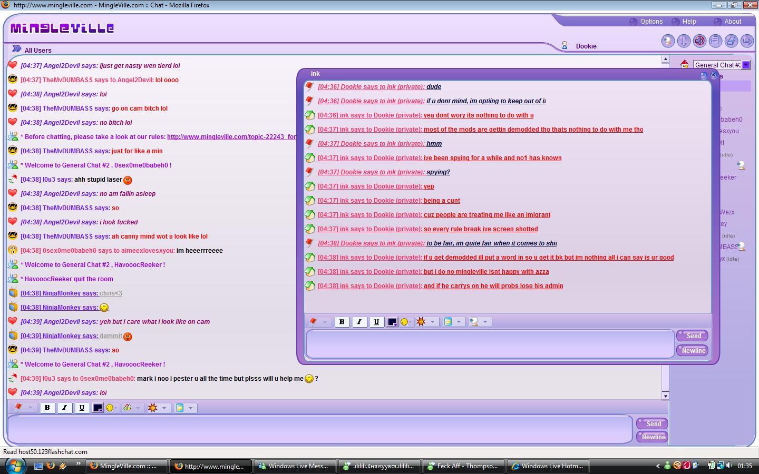Click the scroll up arrow of the chat log
The image size is (759, 474).
665,59
